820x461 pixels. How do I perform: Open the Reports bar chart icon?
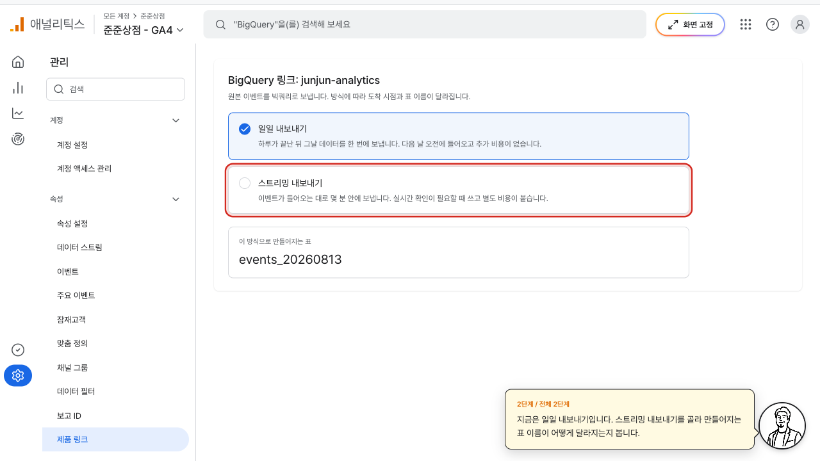[18, 88]
